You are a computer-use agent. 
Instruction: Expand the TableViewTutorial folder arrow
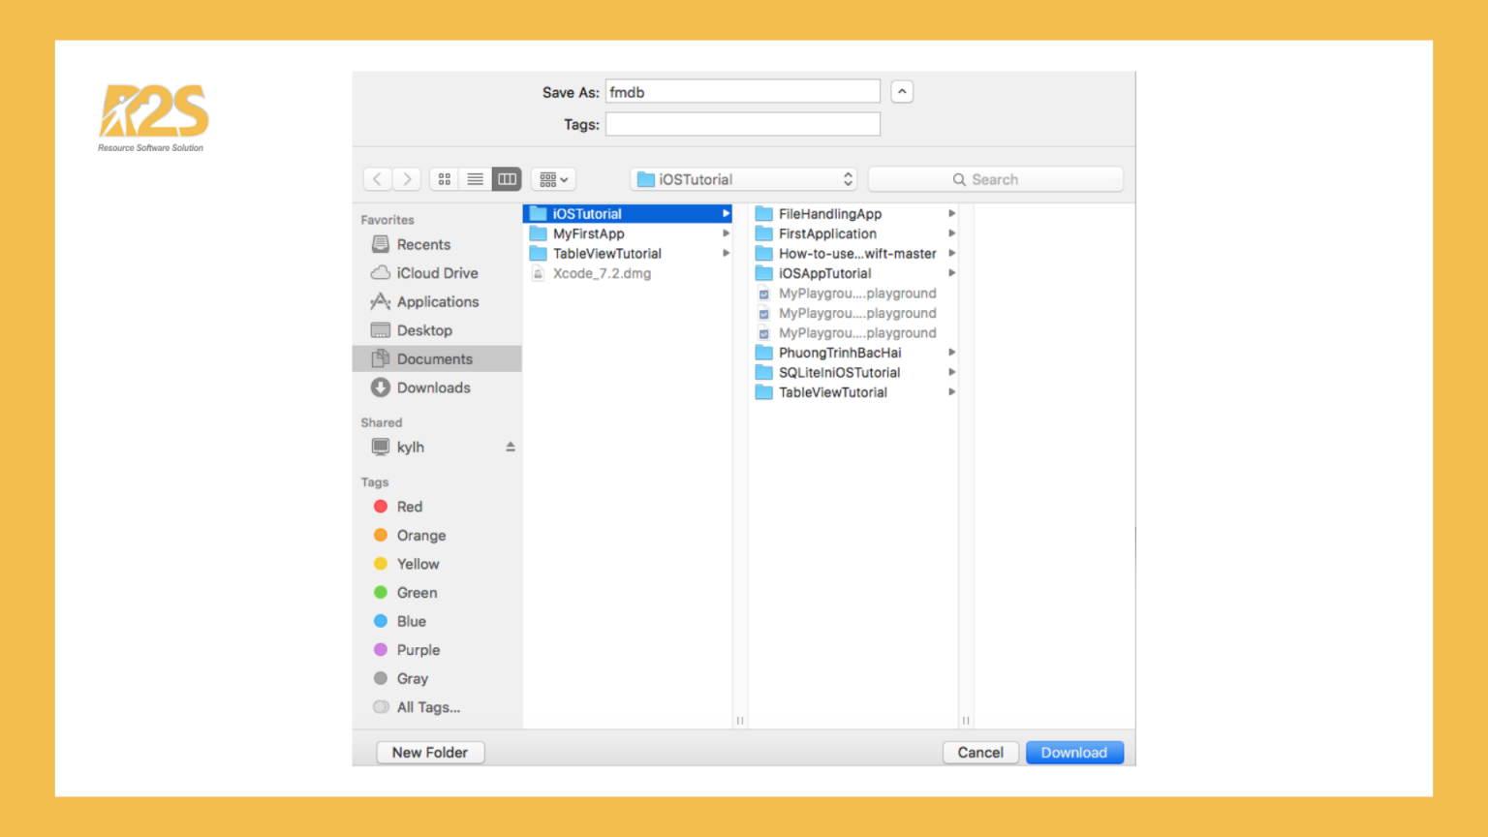[726, 253]
